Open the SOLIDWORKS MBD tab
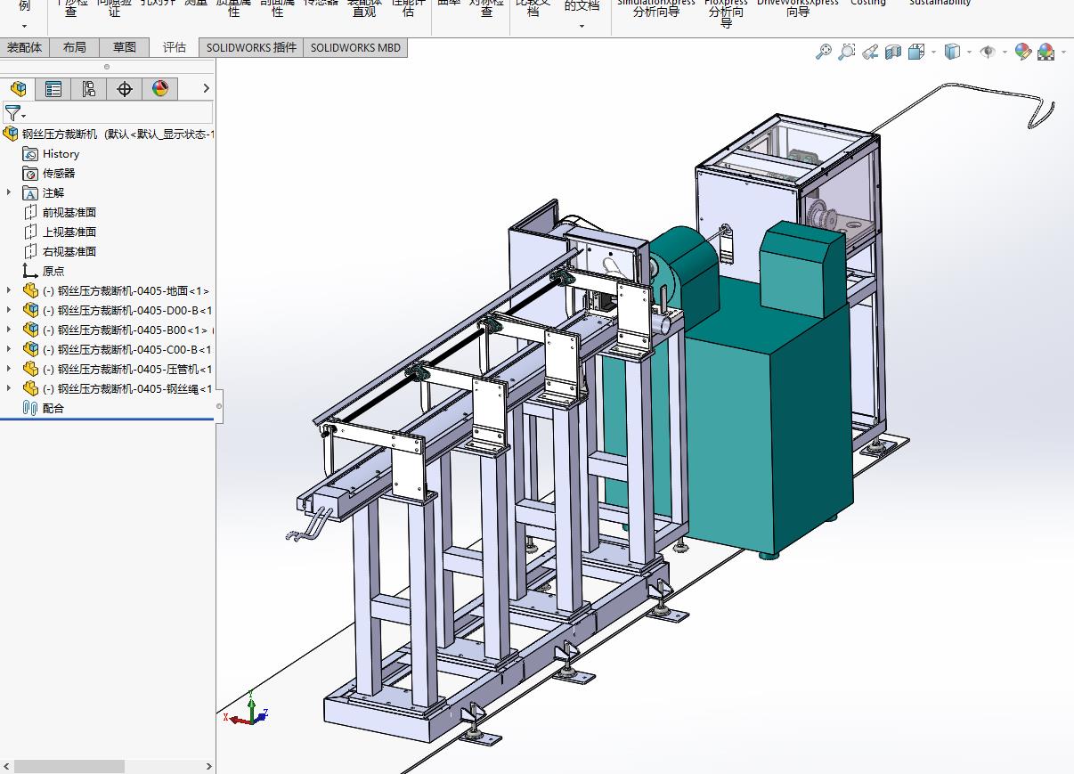 [355, 48]
